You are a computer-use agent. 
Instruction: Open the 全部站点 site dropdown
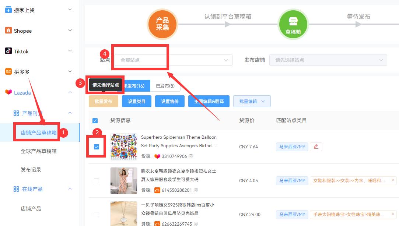click(172, 60)
